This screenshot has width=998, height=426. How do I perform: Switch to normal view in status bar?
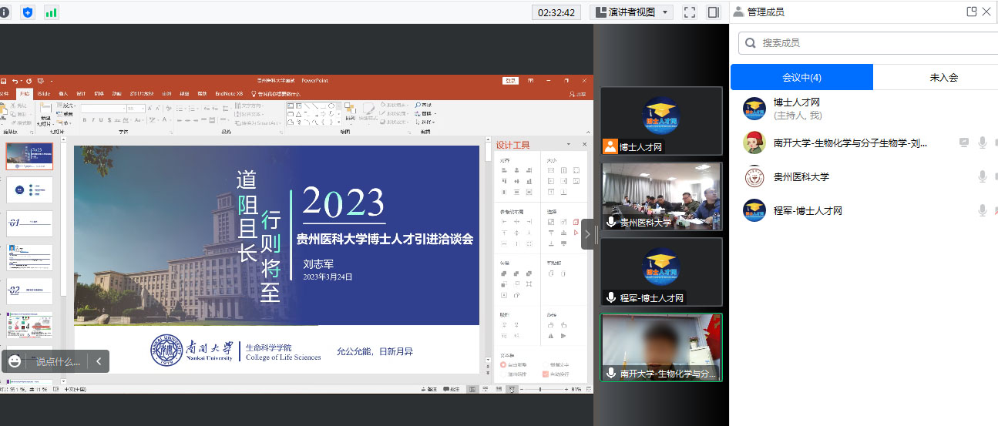472,390
